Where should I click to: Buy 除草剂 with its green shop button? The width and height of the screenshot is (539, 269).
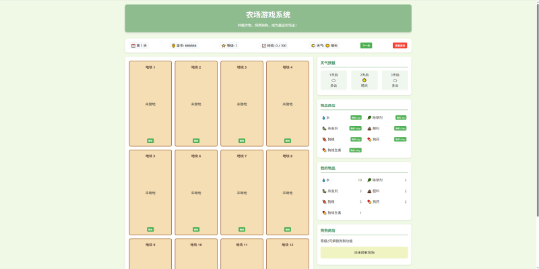pos(401,117)
